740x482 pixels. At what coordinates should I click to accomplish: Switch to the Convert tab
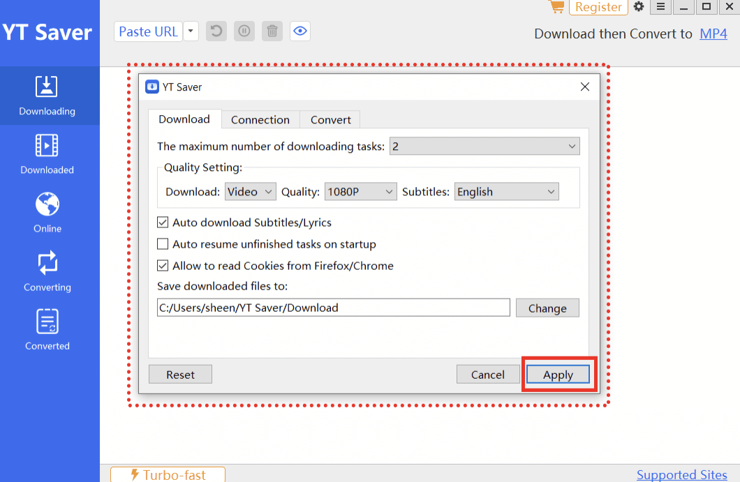pyautogui.click(x=330, y=120)
